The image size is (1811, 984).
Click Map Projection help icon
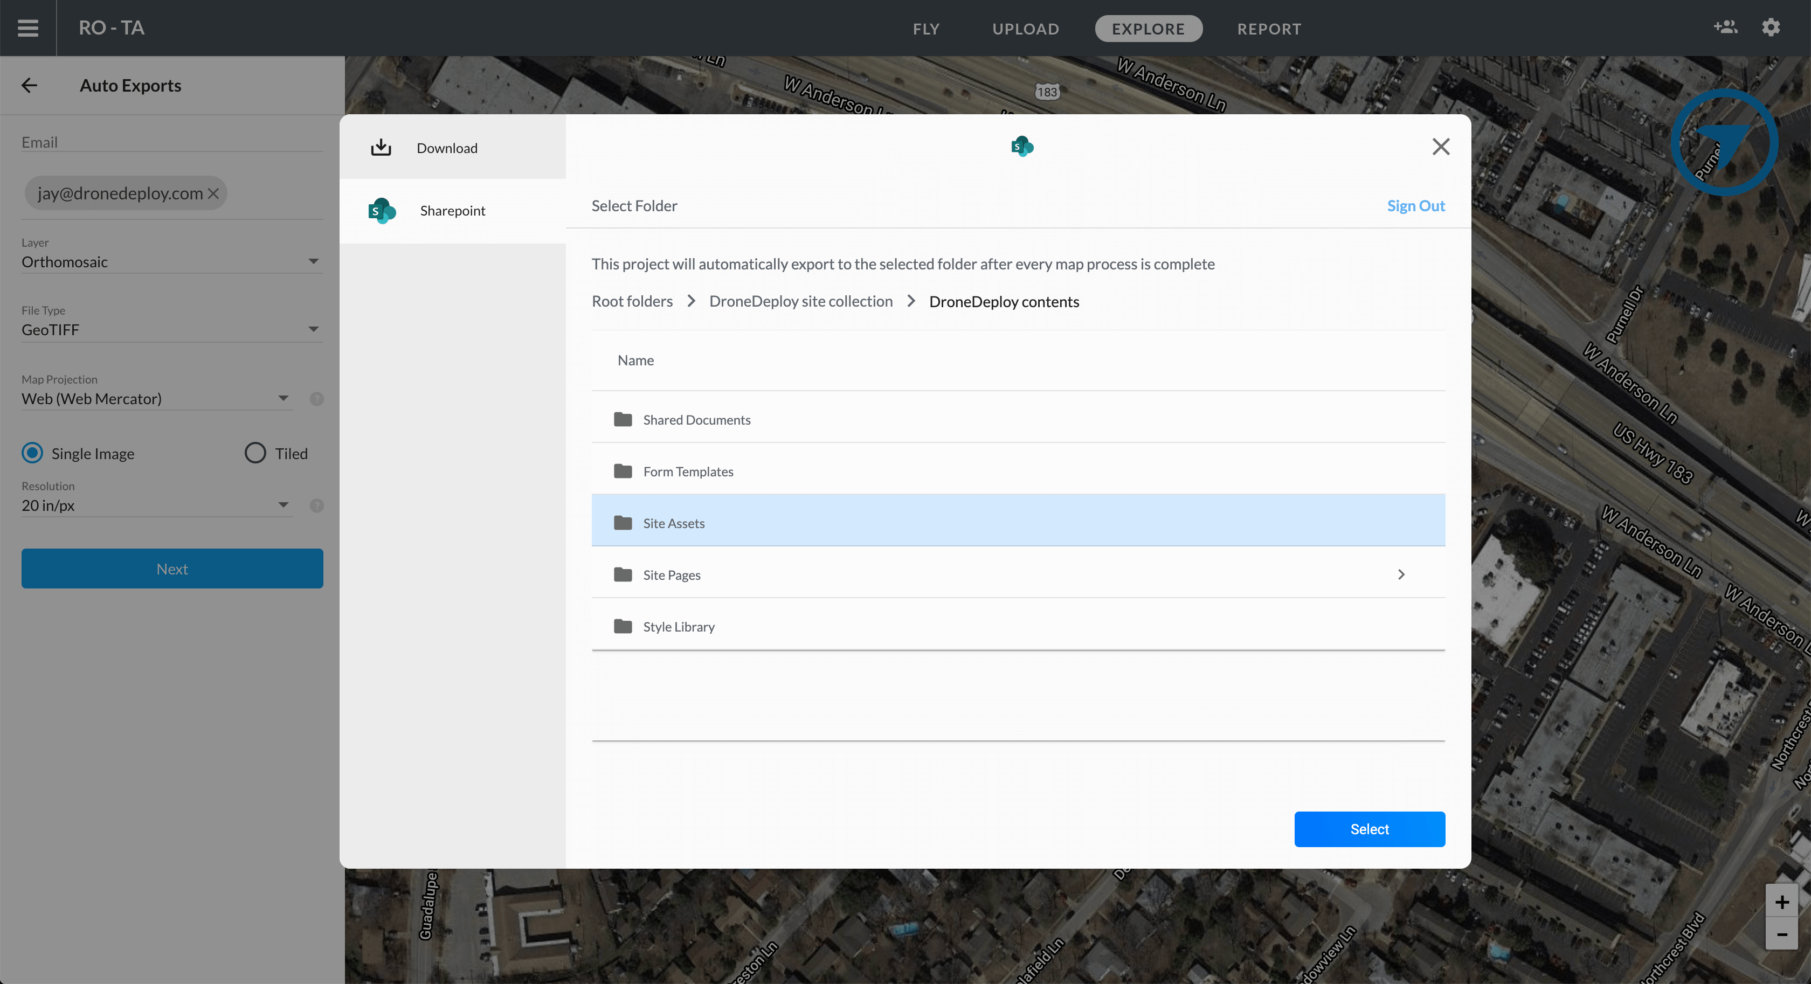[317, 399]
